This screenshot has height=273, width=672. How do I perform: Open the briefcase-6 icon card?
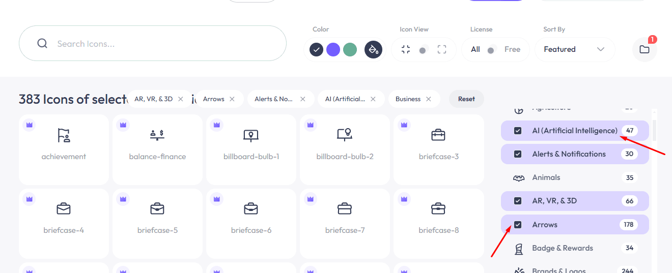pos(251,224)
